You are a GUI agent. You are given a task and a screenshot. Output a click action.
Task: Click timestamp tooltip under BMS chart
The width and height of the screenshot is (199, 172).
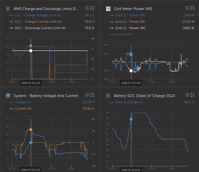click(x=31, y=83)
